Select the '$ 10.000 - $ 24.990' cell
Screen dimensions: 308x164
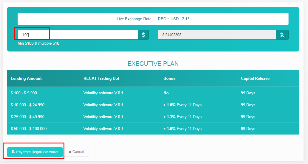pos(27,105)
